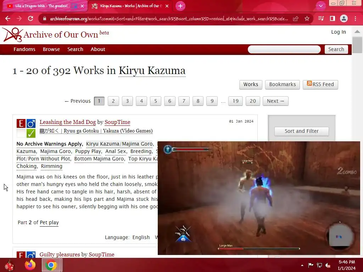Click the Archive of Our Own logo
Image resolution: width=363 pixels, height=272 pixels.
click(56, 35)
